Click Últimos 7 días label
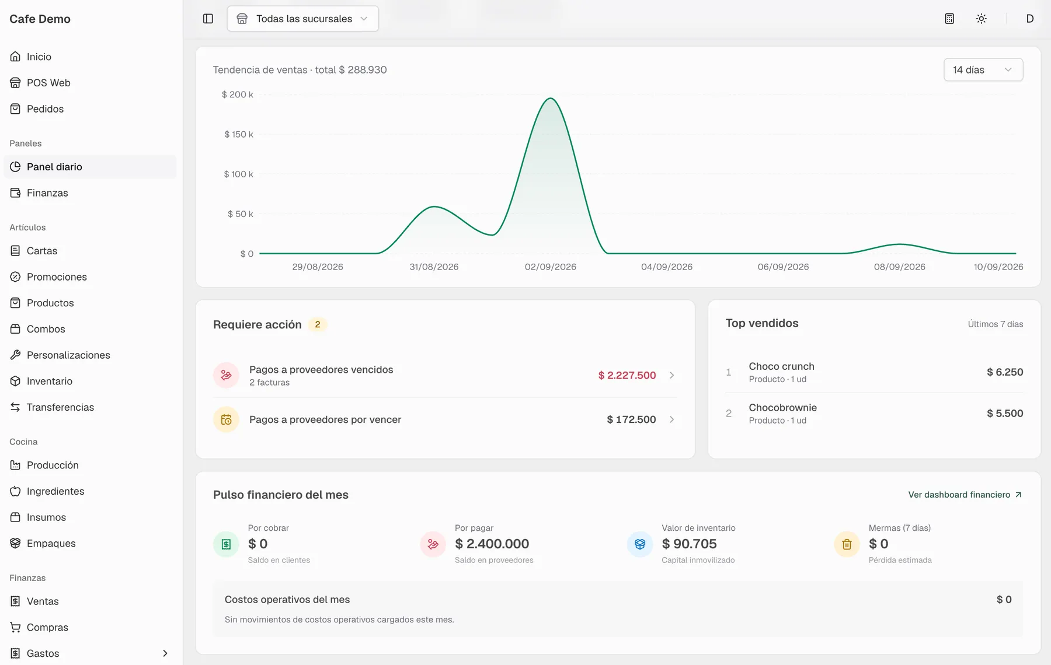Viewport: 1051px width, 665px height. (996, 324)
